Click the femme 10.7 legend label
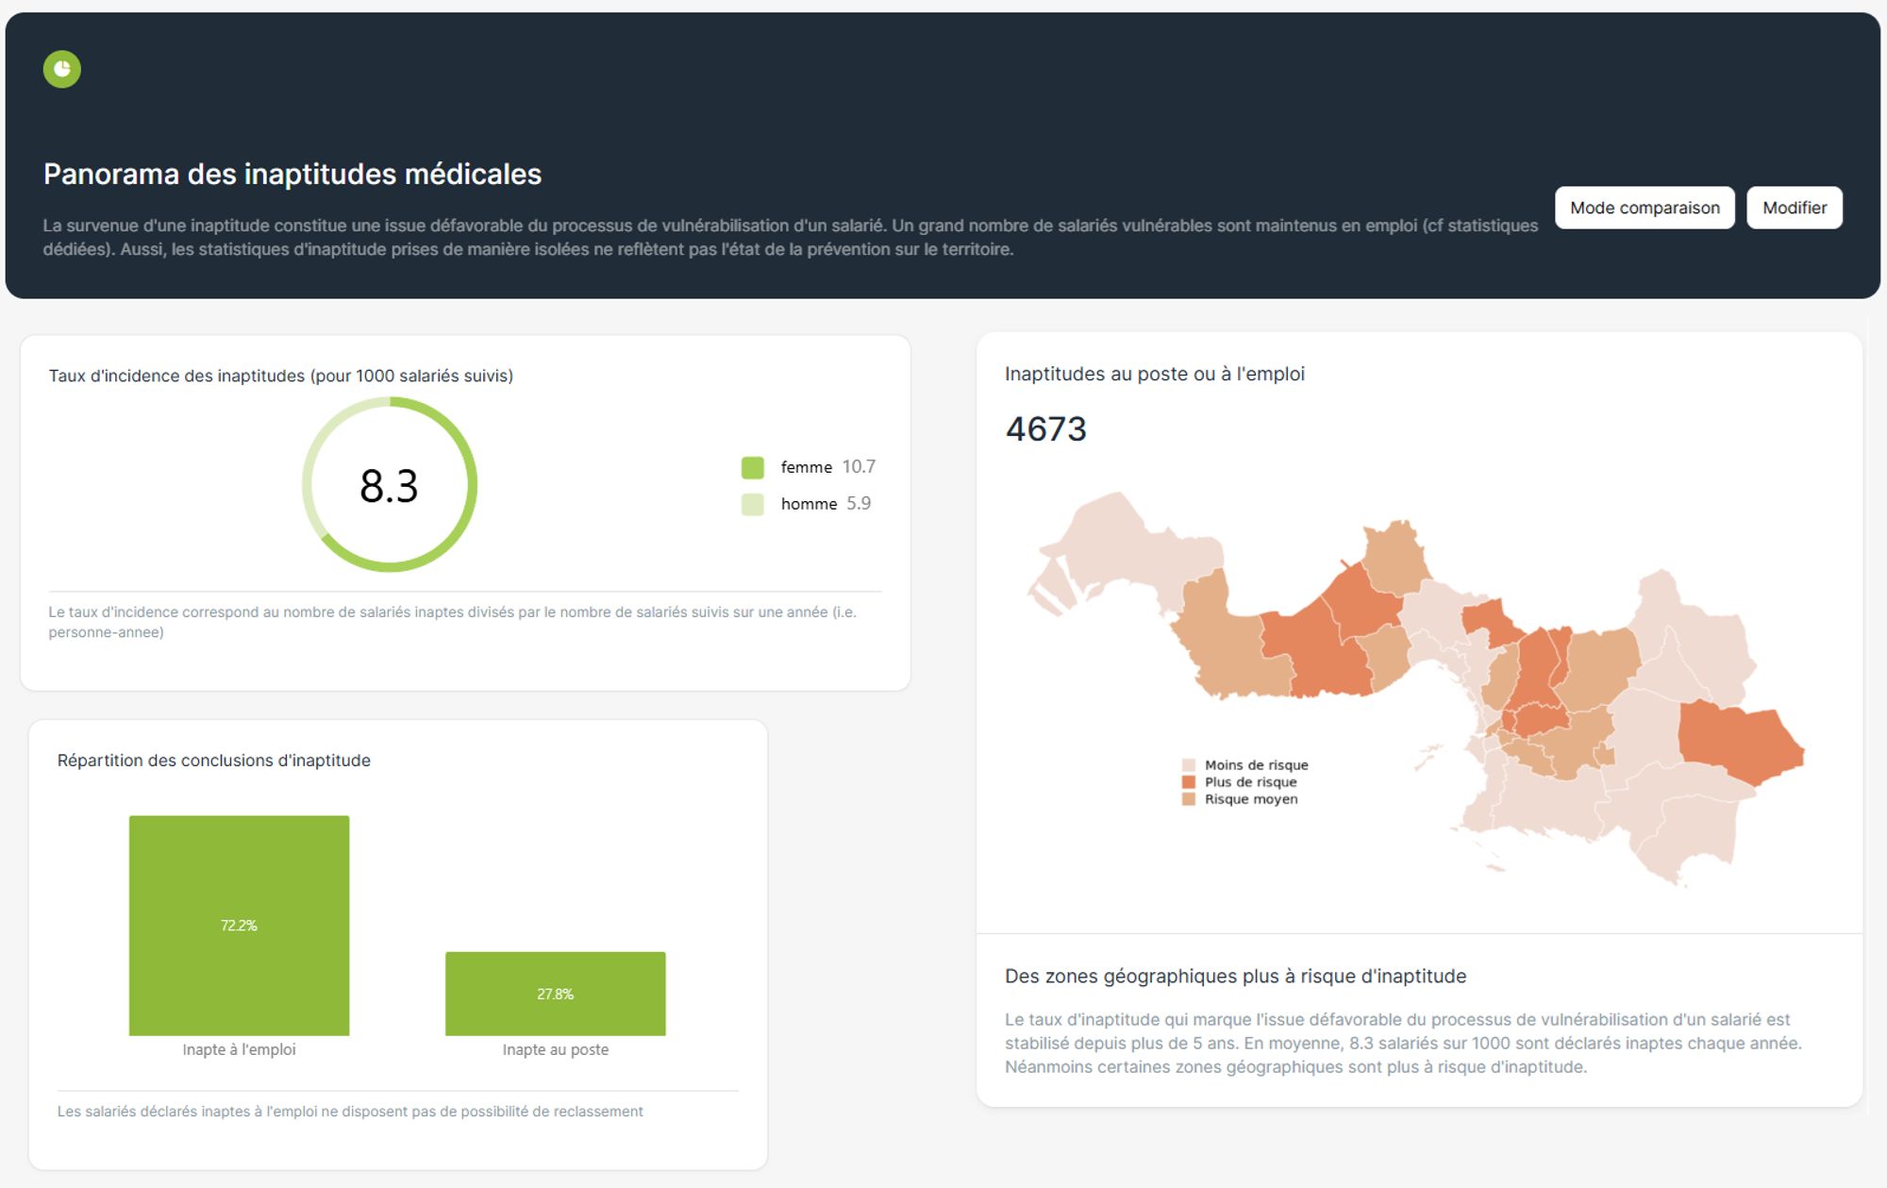This screenshot has width=1887, height=1188. (x=827, y=467)
